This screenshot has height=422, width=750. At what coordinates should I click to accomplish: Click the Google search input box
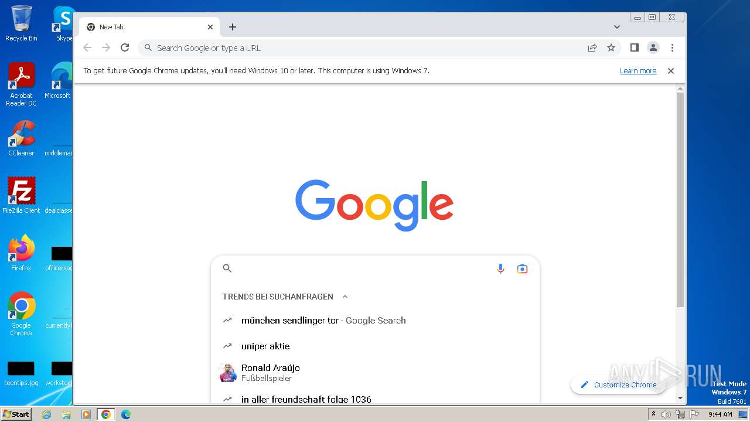[375, 268]
